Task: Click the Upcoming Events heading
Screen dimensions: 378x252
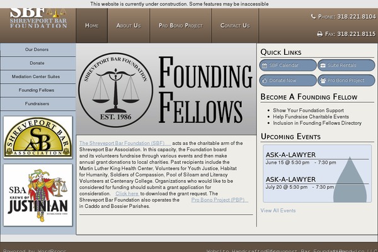Action: tap(290, 137)
